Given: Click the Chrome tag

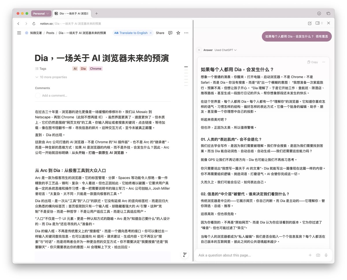Looking at the screenshot, I should (95, 69).
